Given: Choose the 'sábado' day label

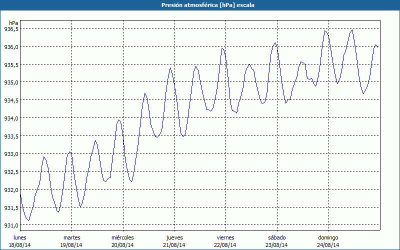Looking at the screenshot, I should tap(276, 237).
